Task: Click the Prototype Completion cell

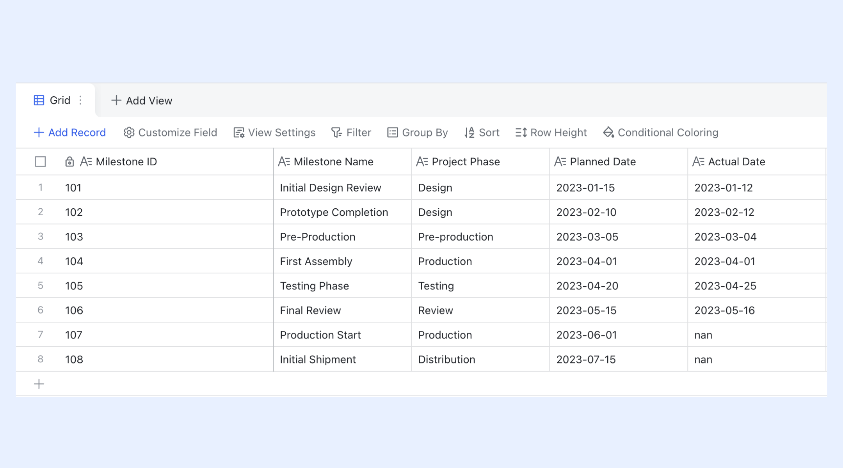Action: point(343,212)
